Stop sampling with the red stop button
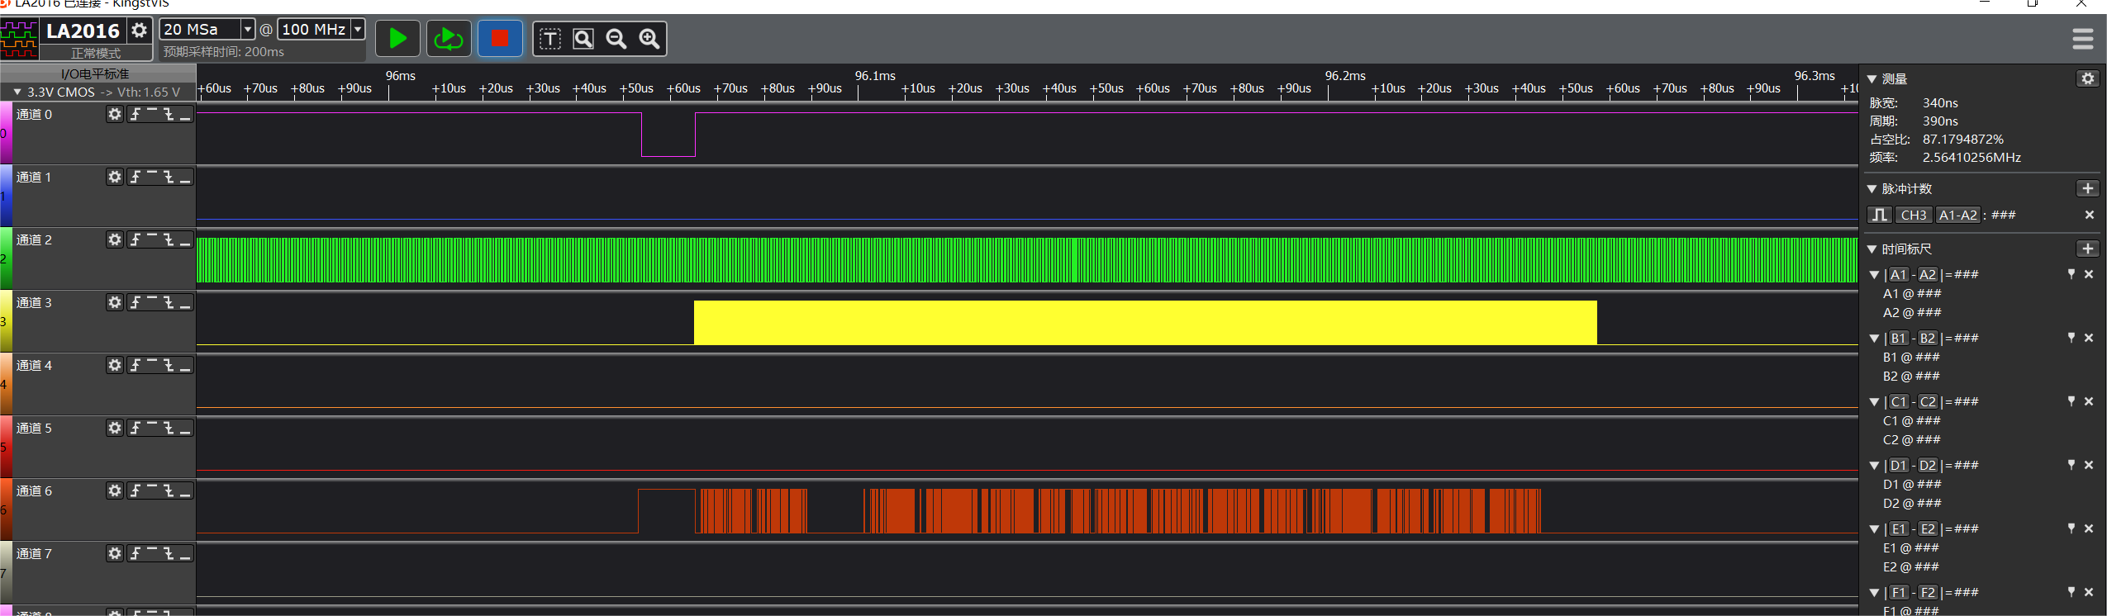The image size is (2107, 616). (x=500, y=38)
